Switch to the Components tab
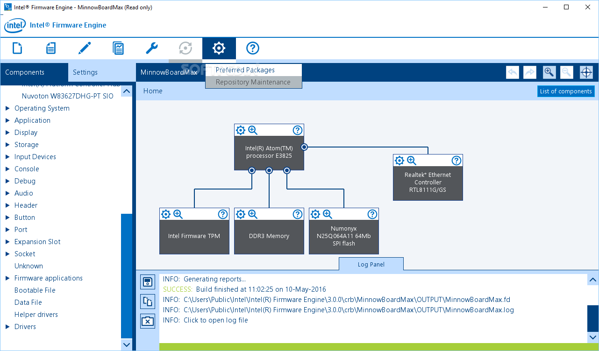 click(x=34, y=72)
